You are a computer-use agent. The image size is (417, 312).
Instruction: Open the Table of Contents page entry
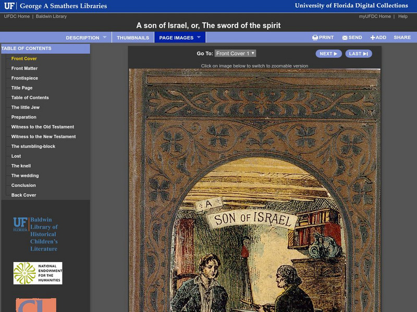click(x=30, y=98)
